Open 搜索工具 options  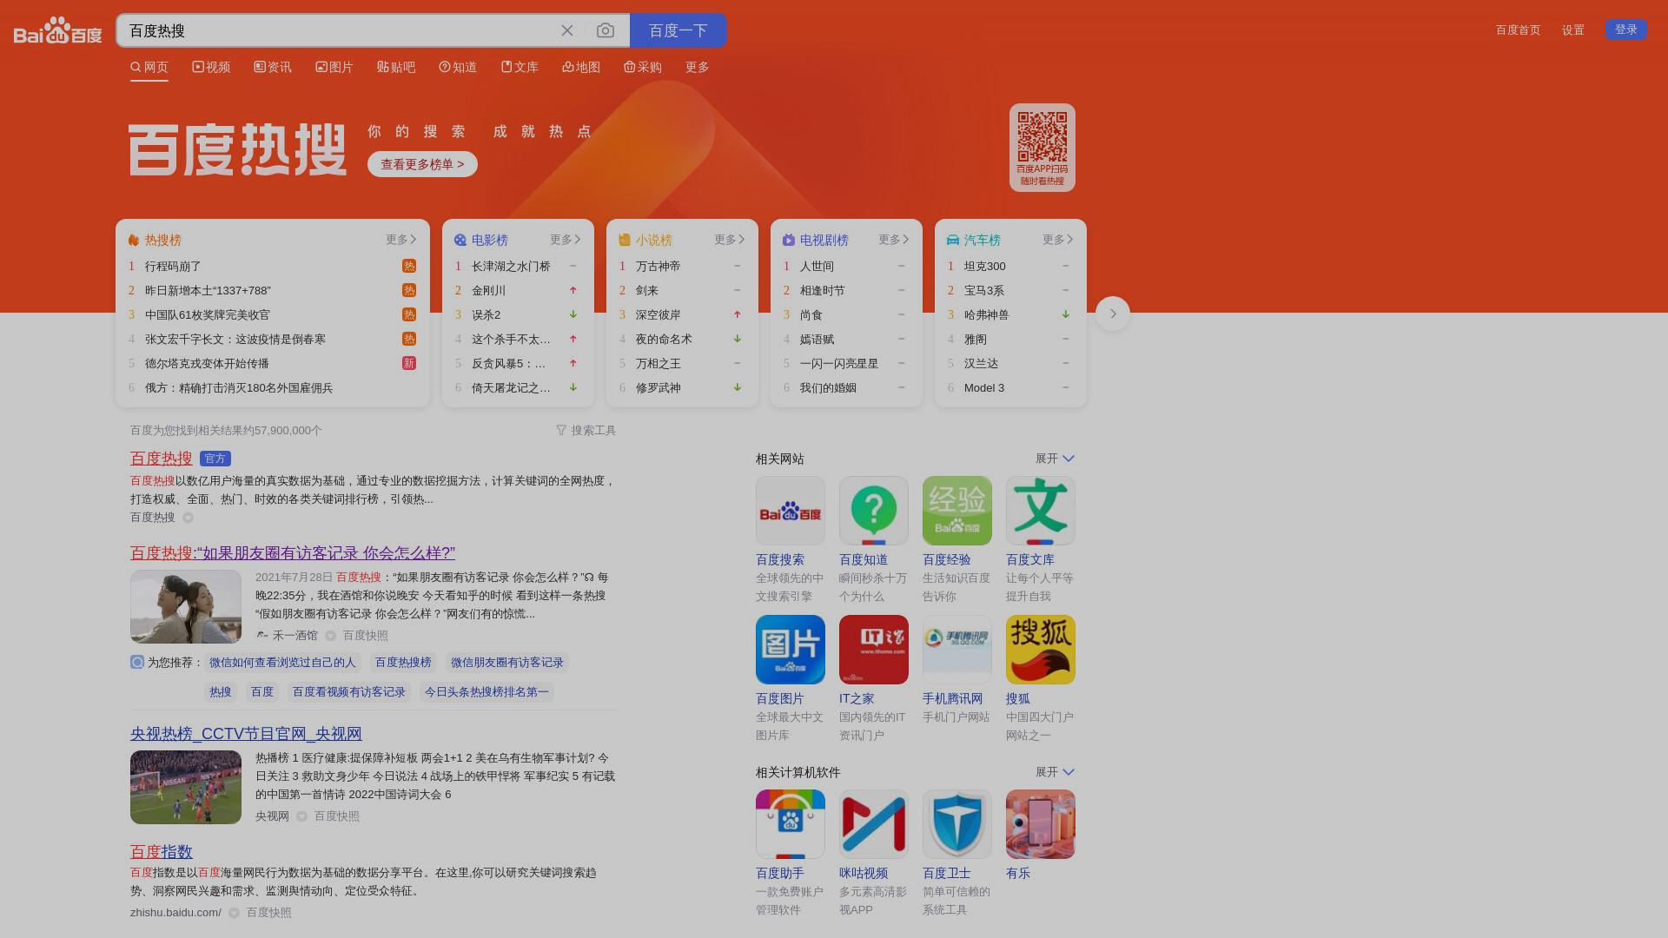tap(586, 430)
